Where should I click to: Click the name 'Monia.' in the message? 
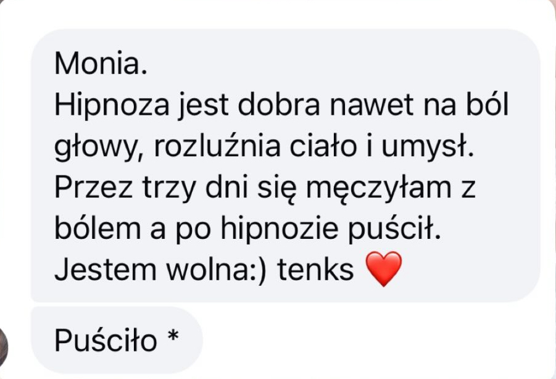(x=101, y=64)
